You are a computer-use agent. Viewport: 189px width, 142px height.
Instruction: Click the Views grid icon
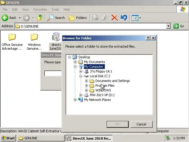pos(135,18)
